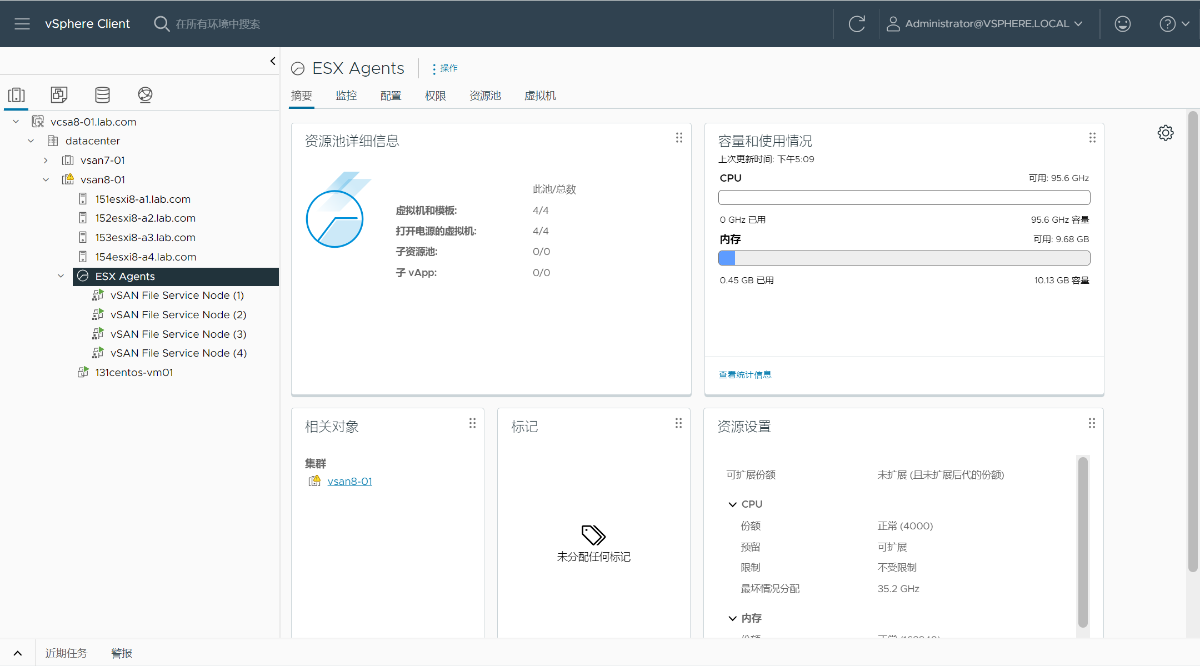The height and width of the screenshot is (666, 1200).
Task: Select vSAN File Service Node (3)
Action: tap(178, 334)
